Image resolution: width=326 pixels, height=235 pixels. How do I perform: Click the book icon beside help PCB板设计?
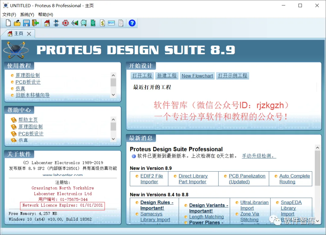pos(14,134)
